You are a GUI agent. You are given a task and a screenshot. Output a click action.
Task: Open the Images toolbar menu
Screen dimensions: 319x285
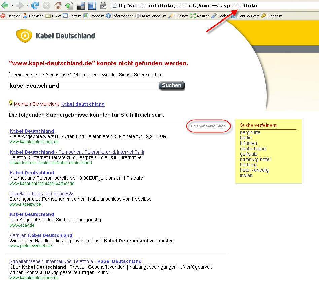[97, 16]
